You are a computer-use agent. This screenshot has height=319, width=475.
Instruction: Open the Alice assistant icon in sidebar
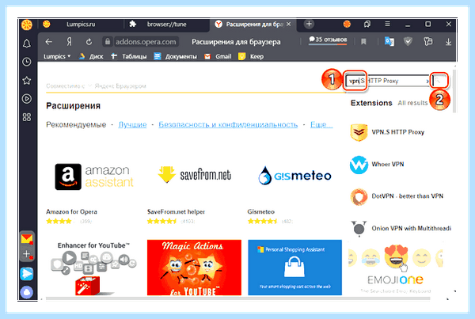[27, 292]
